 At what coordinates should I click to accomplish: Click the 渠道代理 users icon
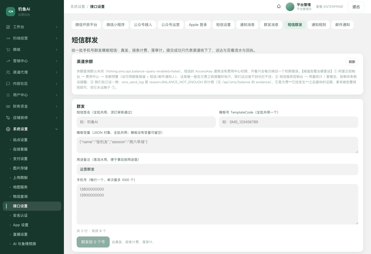pyautogui.click(x=8, y=72)
